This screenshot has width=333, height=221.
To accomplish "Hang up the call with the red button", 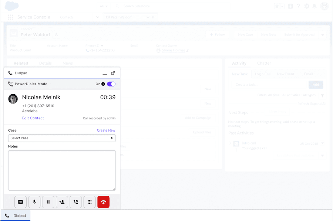I will 103,202.
